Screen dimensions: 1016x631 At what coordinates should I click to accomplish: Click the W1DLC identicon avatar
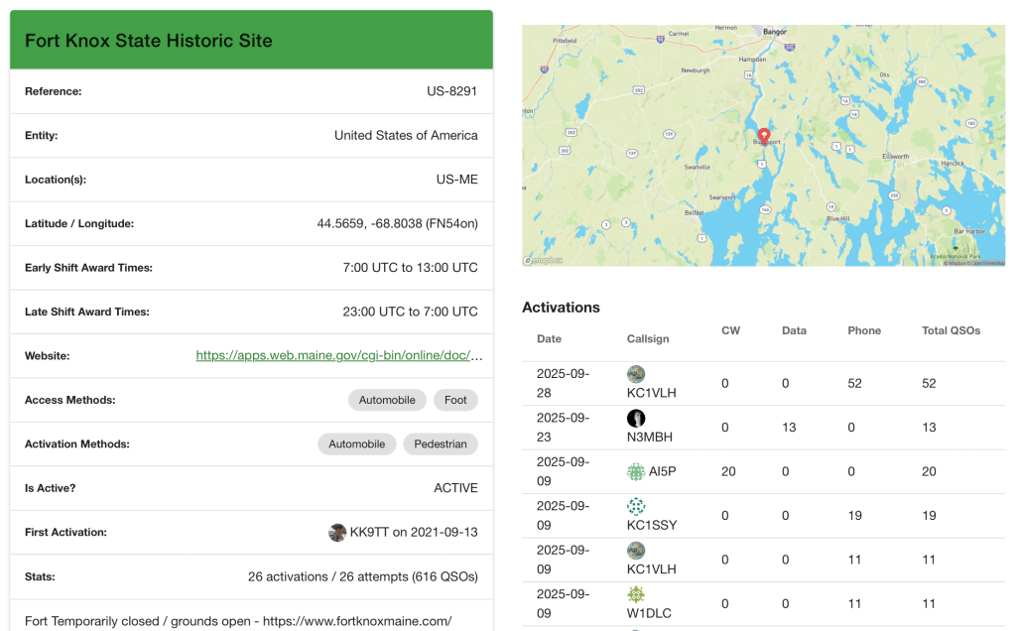[636, 595]
